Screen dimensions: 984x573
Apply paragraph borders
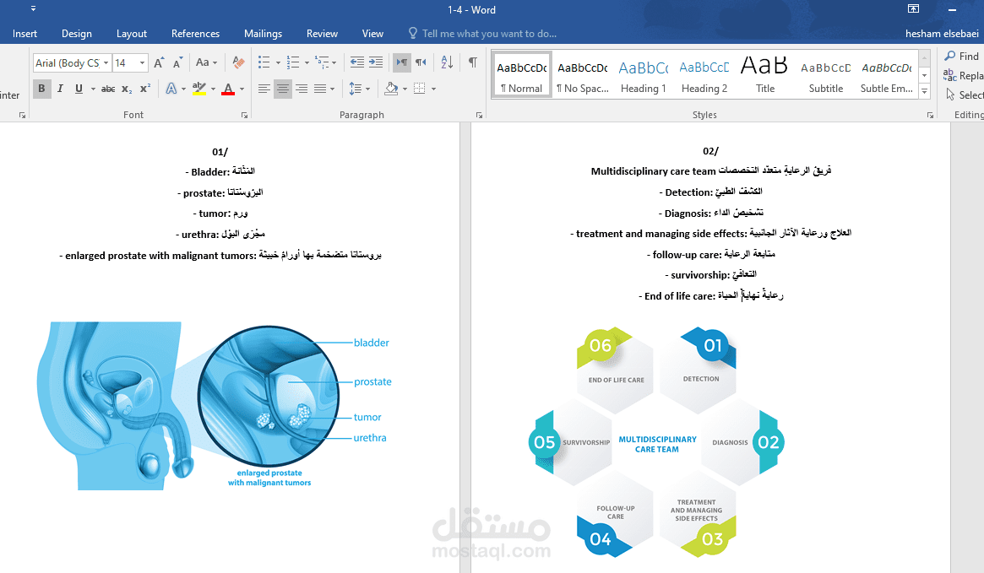click(x=420, y=89)
